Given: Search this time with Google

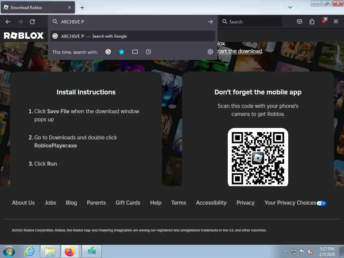Looking at the screenshot, I should coord(108,52).
